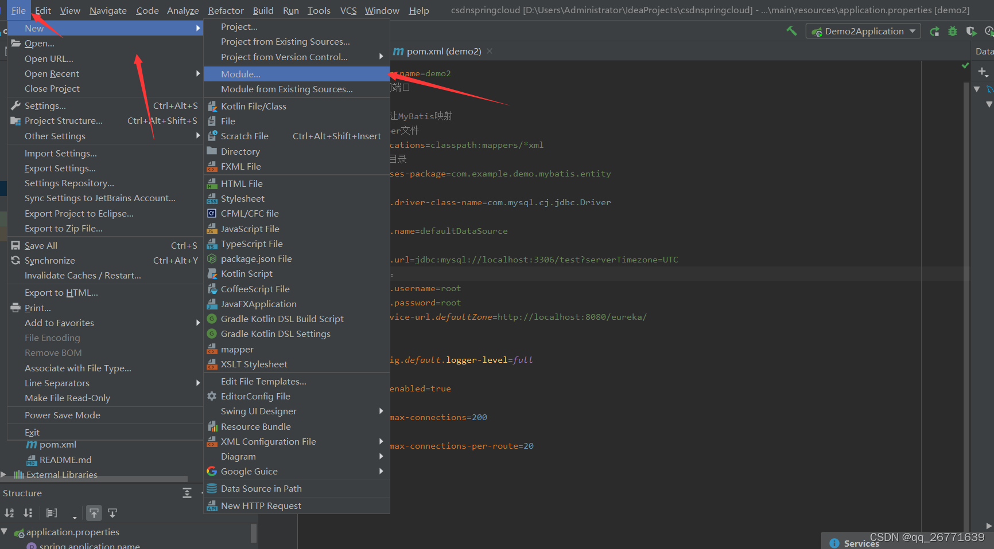Open Services tool window

point(854,543)
